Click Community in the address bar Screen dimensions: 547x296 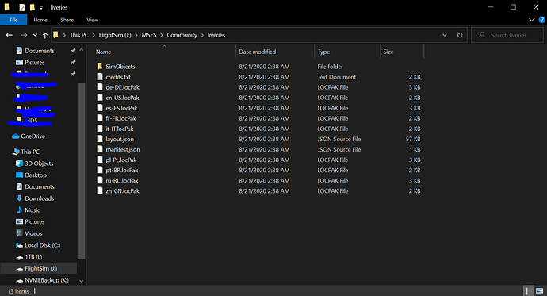(182, 35)
